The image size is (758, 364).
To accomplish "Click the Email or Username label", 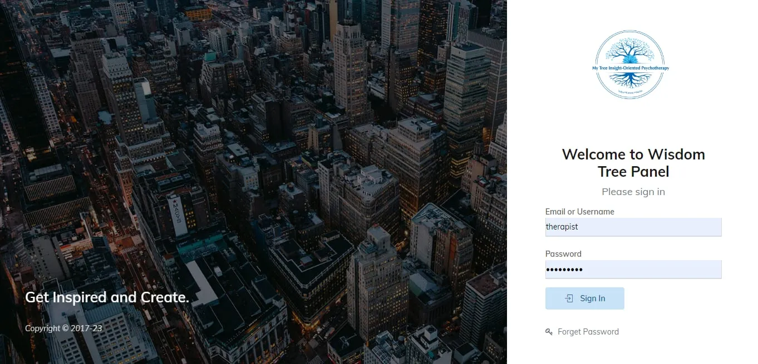I will click(x=580, y=212).
